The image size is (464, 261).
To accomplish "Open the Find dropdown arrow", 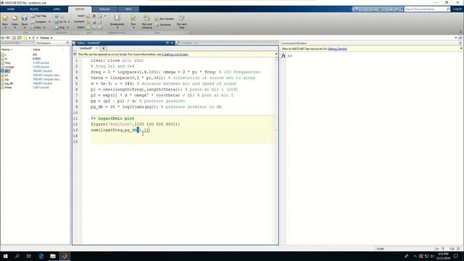I will [x=67, y=28].
